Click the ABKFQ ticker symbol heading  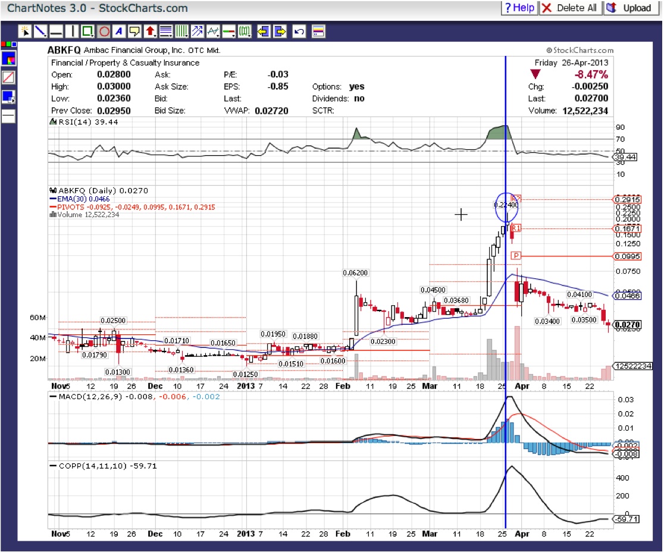tap(64, 50)
